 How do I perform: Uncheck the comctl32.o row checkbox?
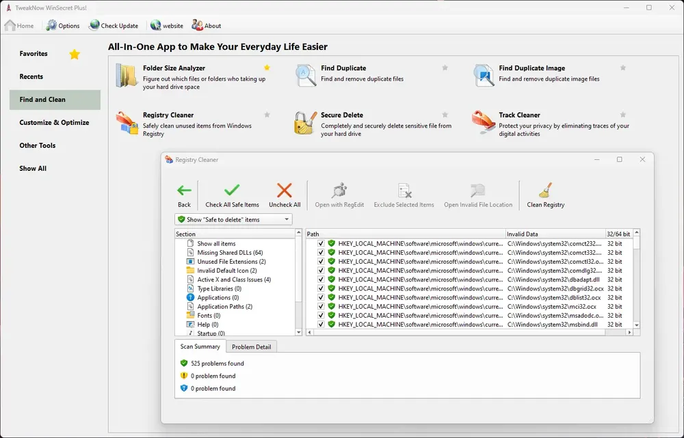[321, 262]
